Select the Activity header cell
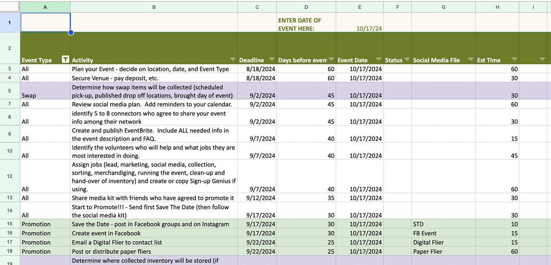The width and height of the screenshot is (551, 265). 154,48
